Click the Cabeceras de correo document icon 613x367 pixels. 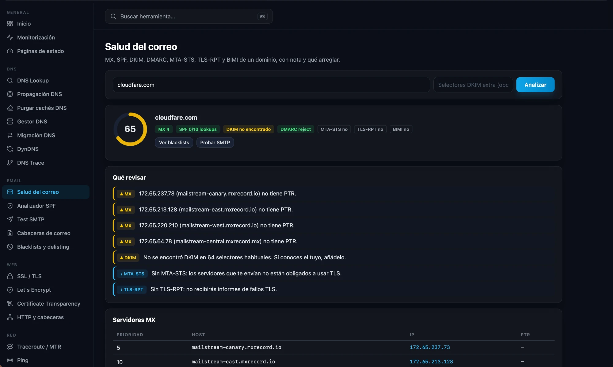click(x=10, y=233)
